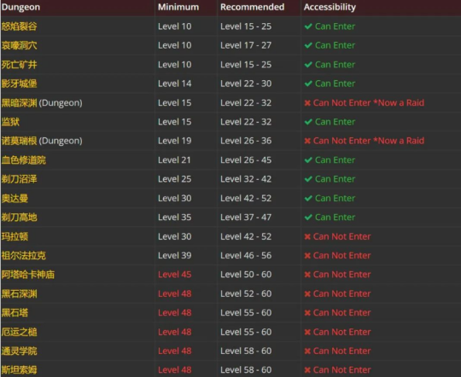The width and height of the screenshot is (461, 377).
Task: Click the green checkmark in the 死亡矿井 row
Action: (308, 65)
